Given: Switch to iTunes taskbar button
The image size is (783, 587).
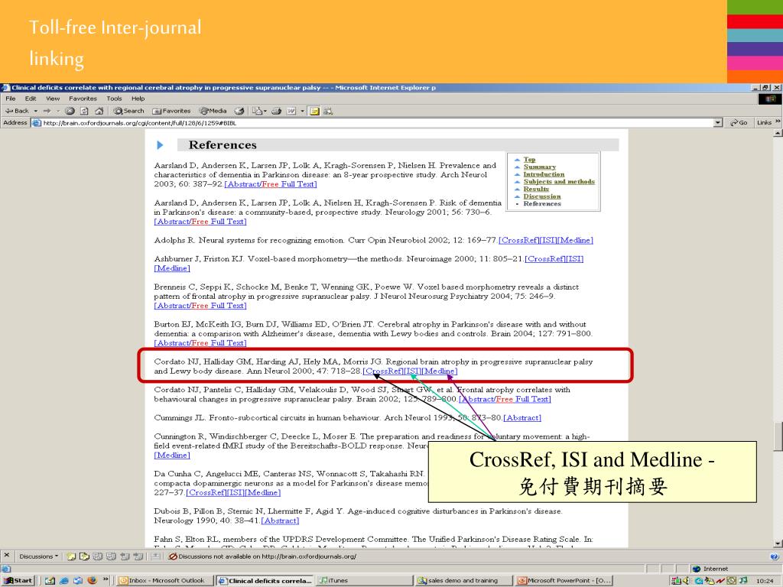Looking at the screenshot, I should 365,581.
